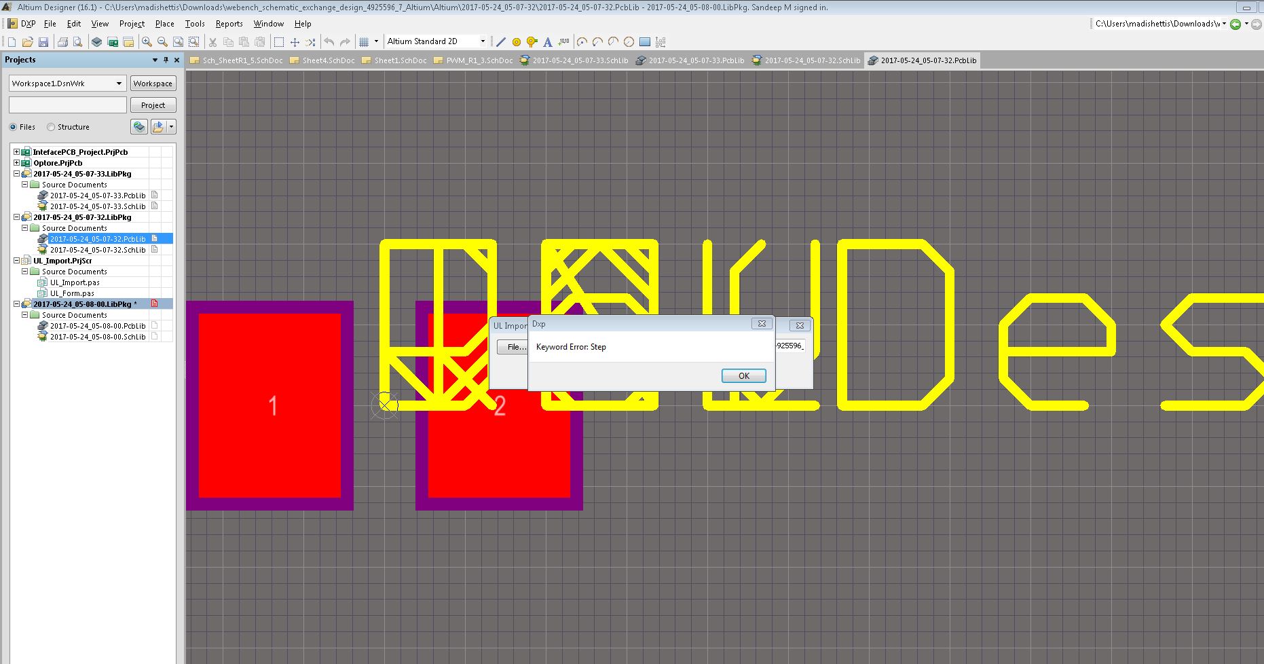Switch to the Sch_SheetR1_5.SchDoc tab
This screenshot has width=1264, height=664.
click(236, 60)
